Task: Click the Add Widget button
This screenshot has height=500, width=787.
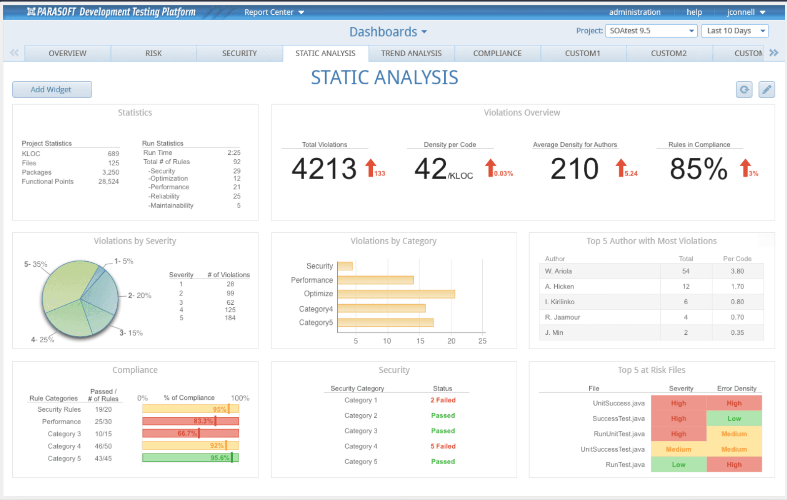Action: coord(52,89)
